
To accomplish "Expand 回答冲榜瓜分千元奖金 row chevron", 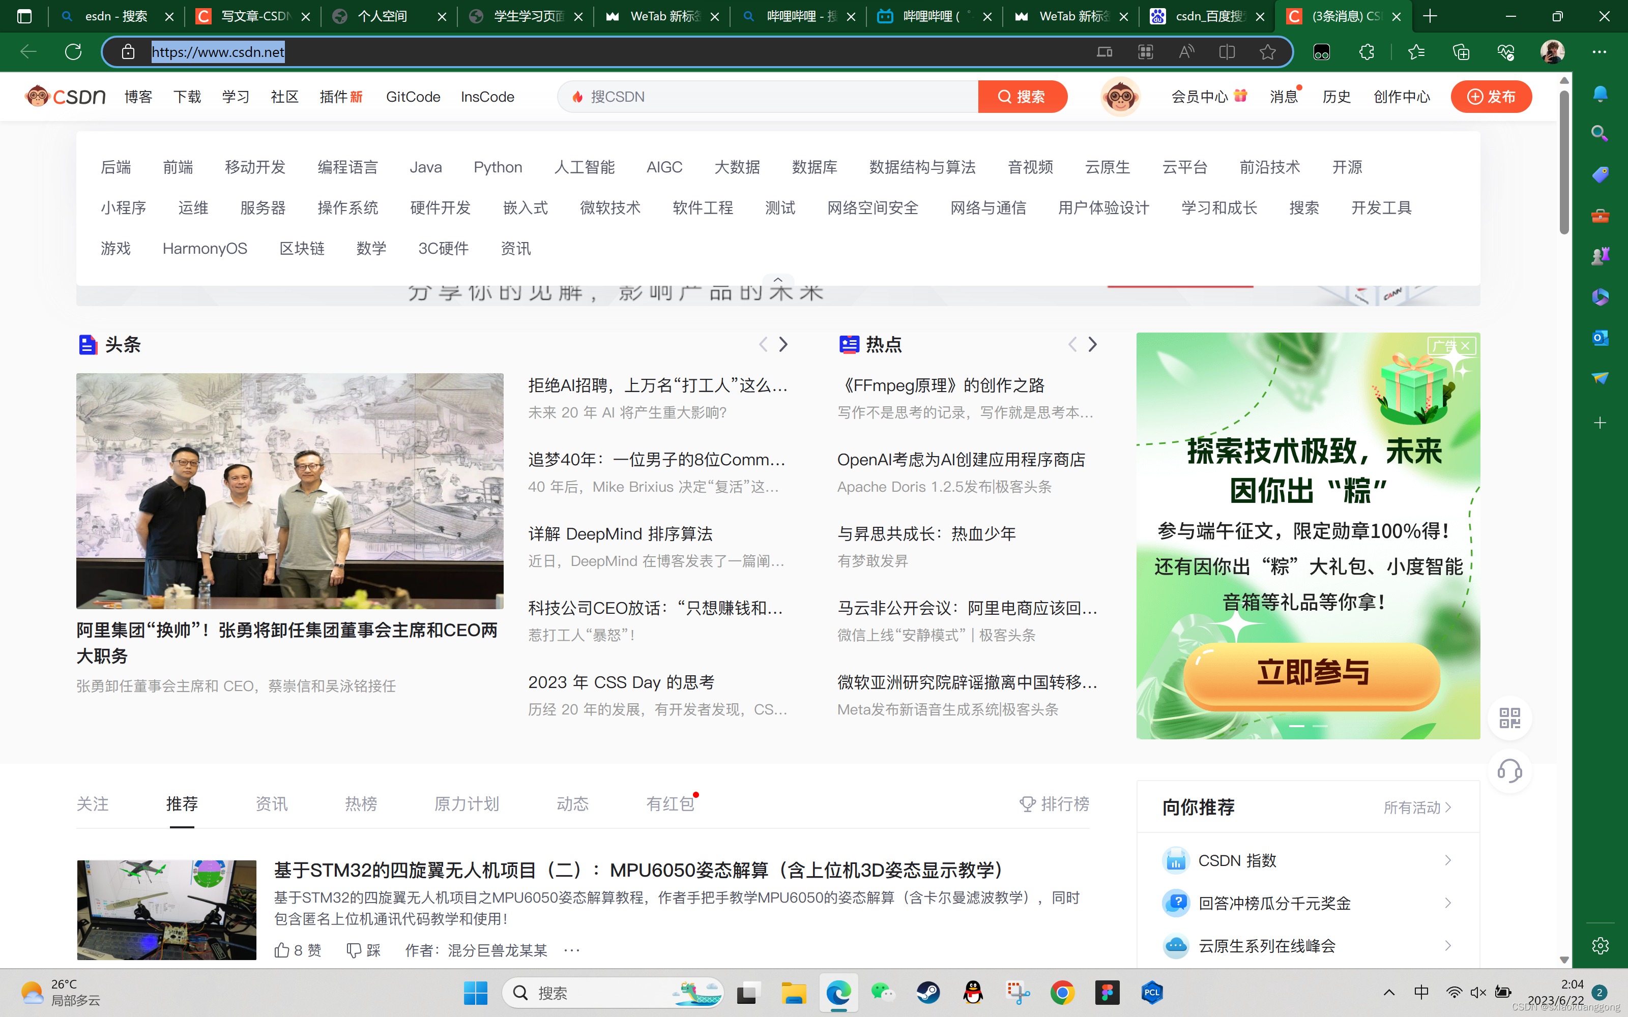I will [1448, 903].
